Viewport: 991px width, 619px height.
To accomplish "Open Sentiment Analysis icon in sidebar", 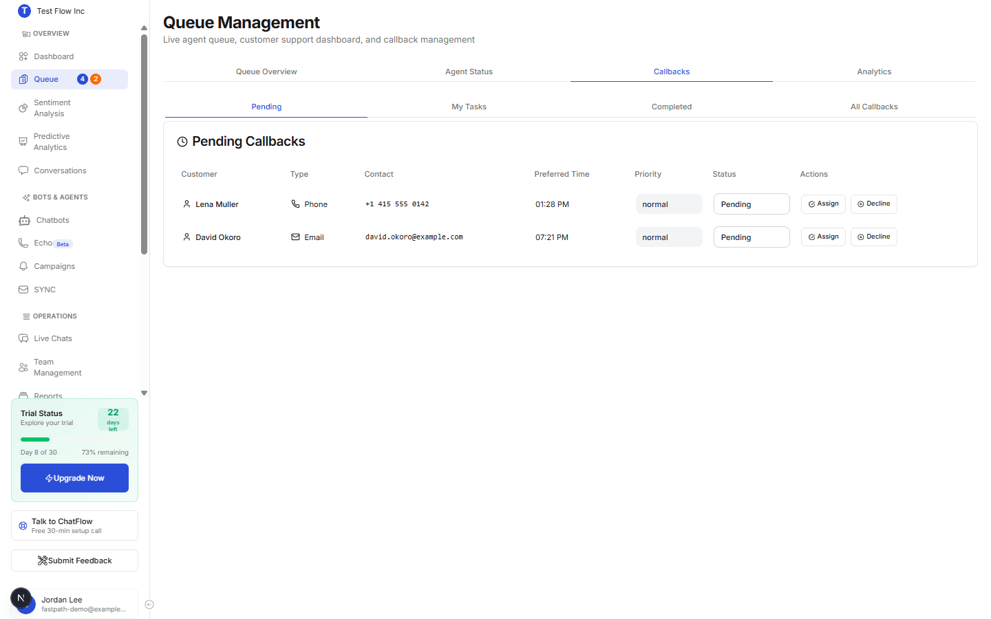I will [23, 108].
